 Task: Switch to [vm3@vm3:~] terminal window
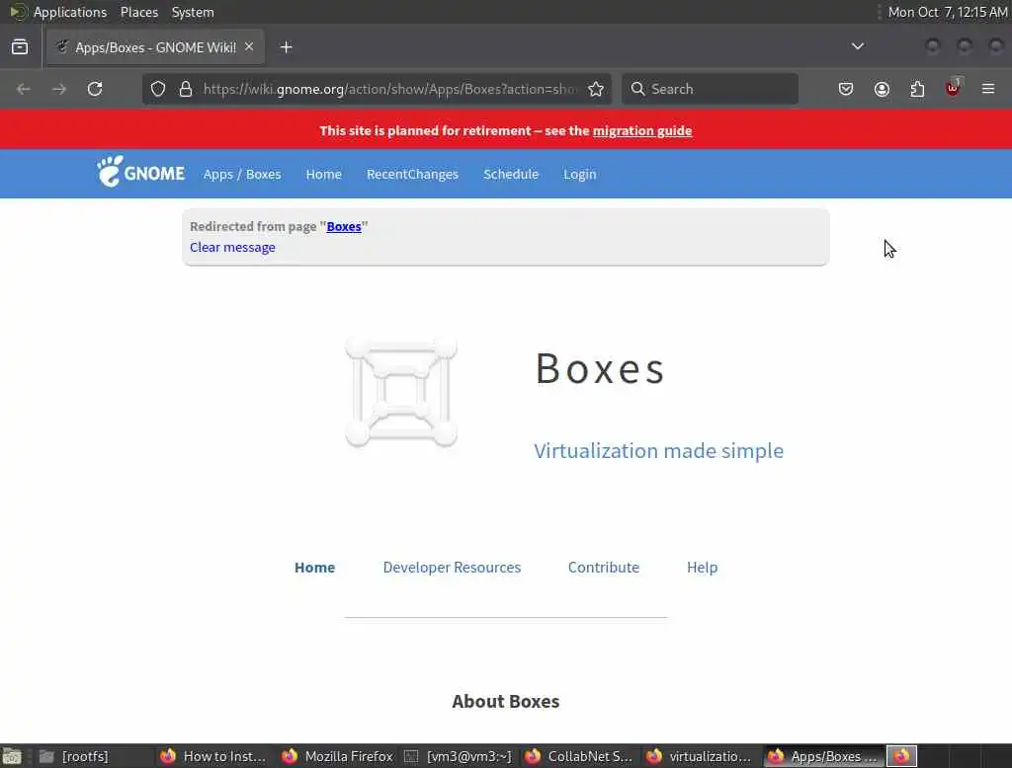click(459, 756)
